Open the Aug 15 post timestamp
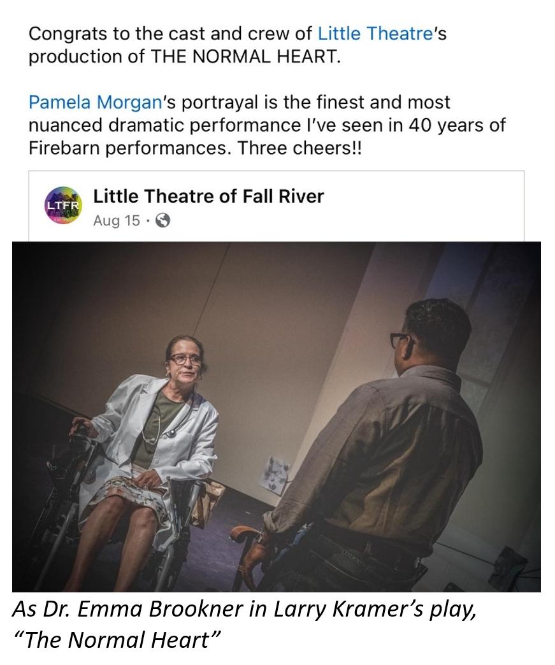555x665 pixels. (x=116, y=220)
